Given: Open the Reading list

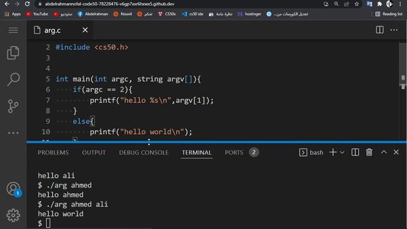Looking at the screenshot, I should (x=389, y=14).
